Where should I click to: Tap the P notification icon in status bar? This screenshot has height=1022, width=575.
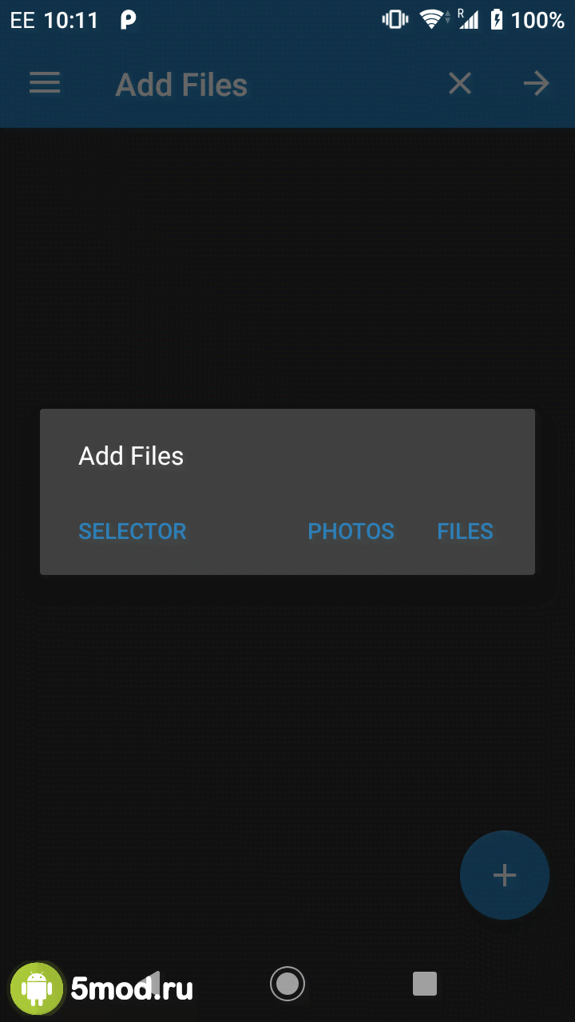coord(128,20)
